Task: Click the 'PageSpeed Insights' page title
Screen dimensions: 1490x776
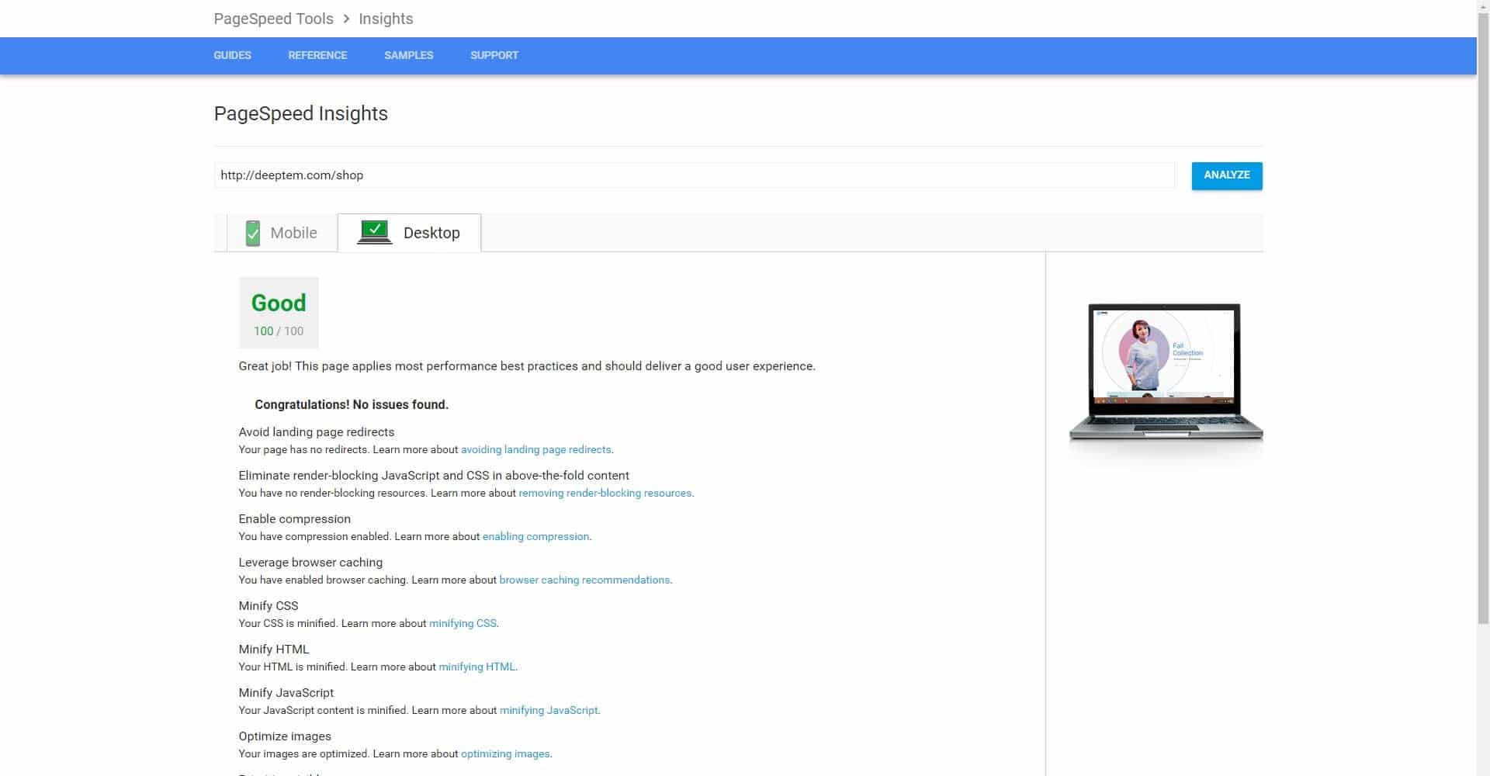Action: click(x=301, y=114)
